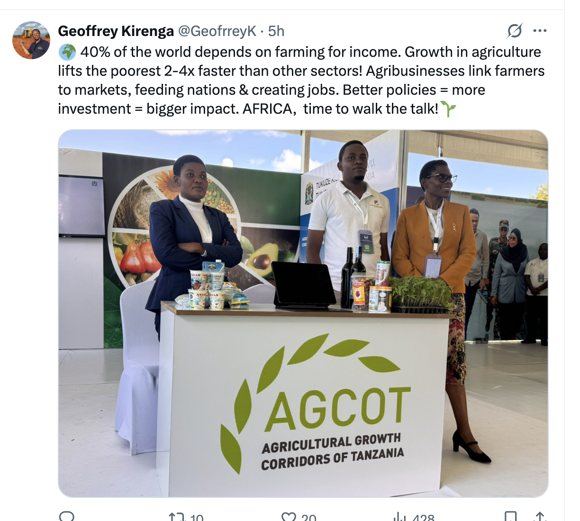
Task: Open the Grok explain-post icon
Action: coord(515,31)
